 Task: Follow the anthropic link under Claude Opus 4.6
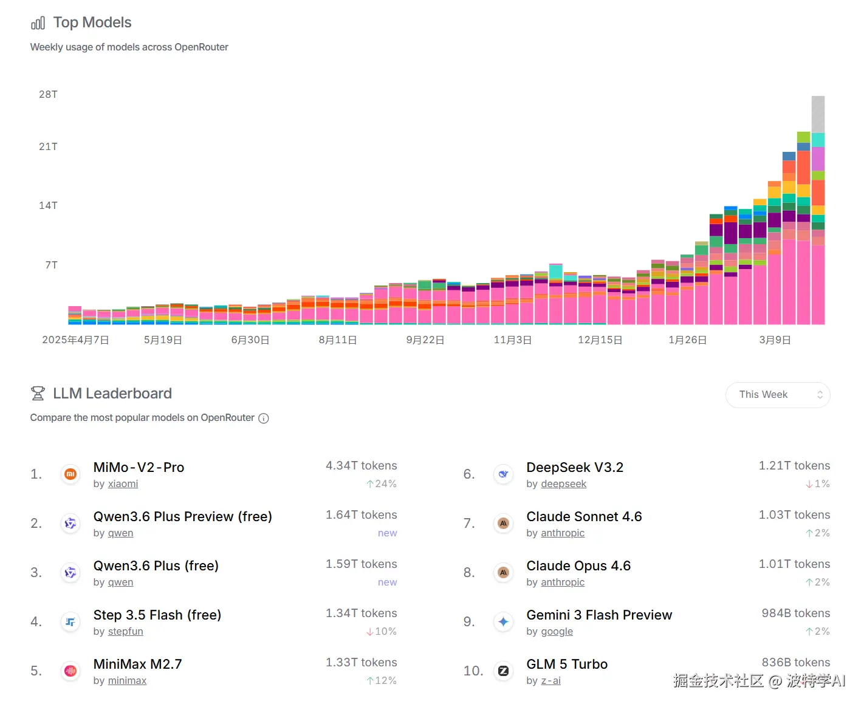(x=563, y=582)
